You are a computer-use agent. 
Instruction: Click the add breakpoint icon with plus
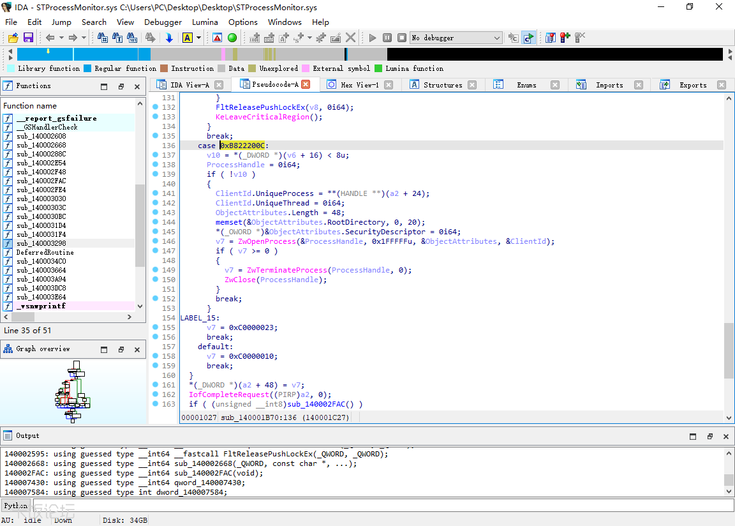(565, 38)
